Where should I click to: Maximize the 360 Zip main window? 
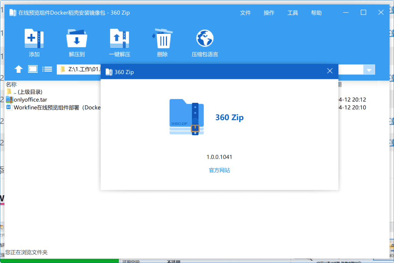point(363,12)
